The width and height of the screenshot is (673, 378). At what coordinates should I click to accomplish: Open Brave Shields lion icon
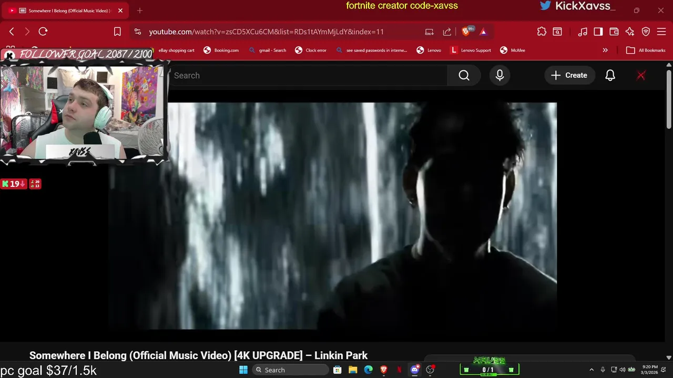[x=466, y=31]
